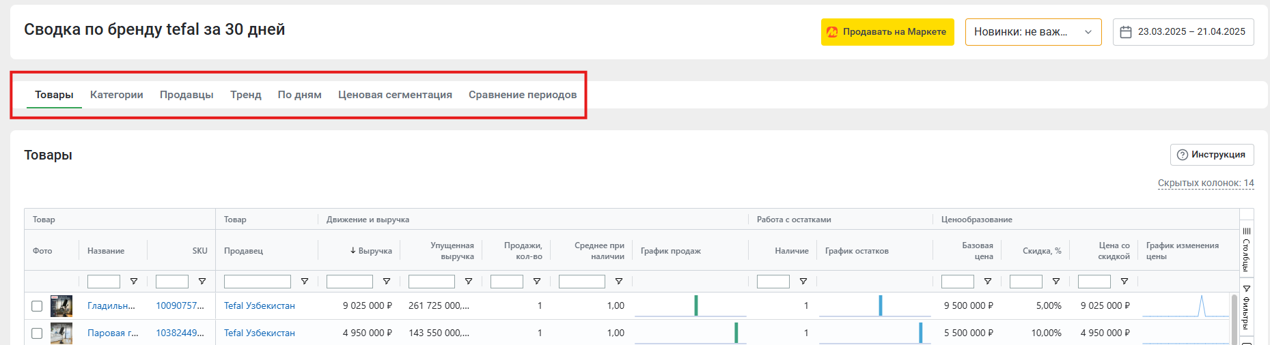This screenshot has height=345, width=1270.
Task: Sort by Выручка column header
Action: click(x=371, y=251)
